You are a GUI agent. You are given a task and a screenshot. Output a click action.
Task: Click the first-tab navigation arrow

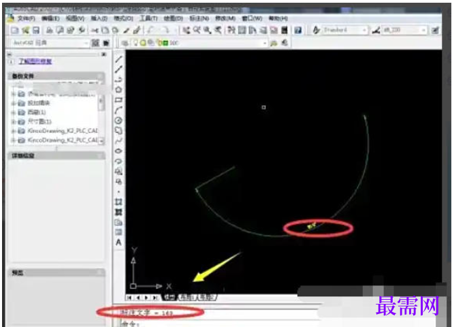tap(129, 298)
